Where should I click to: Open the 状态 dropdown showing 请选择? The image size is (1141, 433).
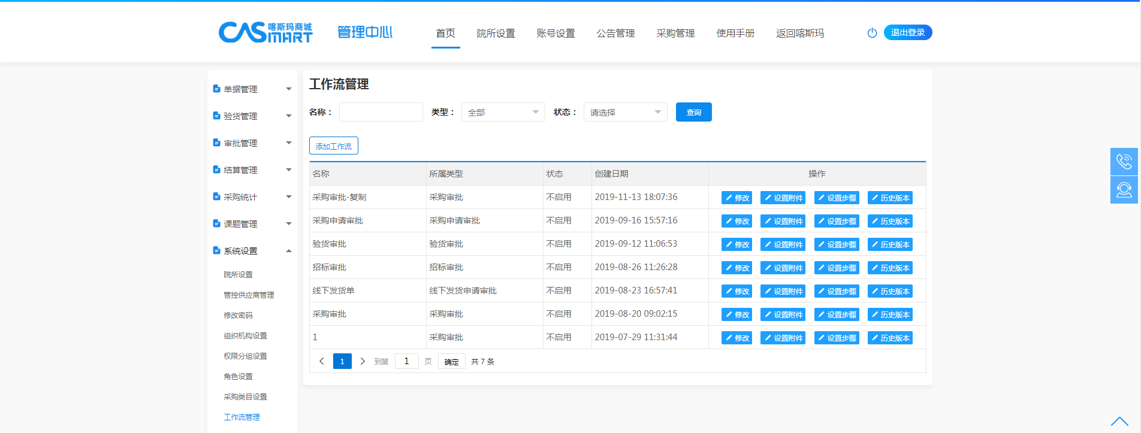click(625, 112)
